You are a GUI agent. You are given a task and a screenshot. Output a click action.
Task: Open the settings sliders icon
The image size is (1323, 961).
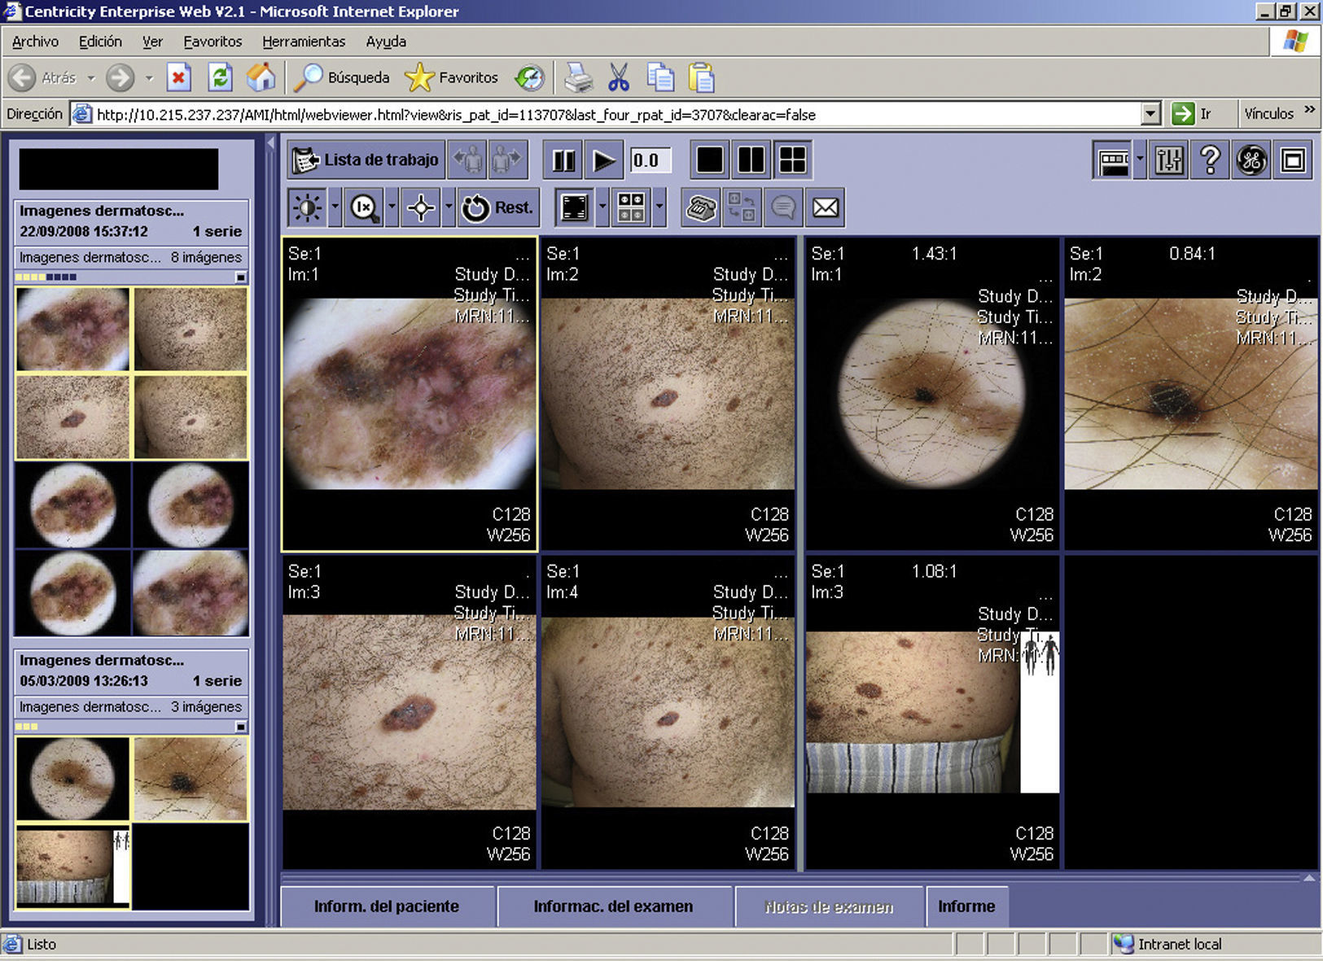click(1168, 160)
